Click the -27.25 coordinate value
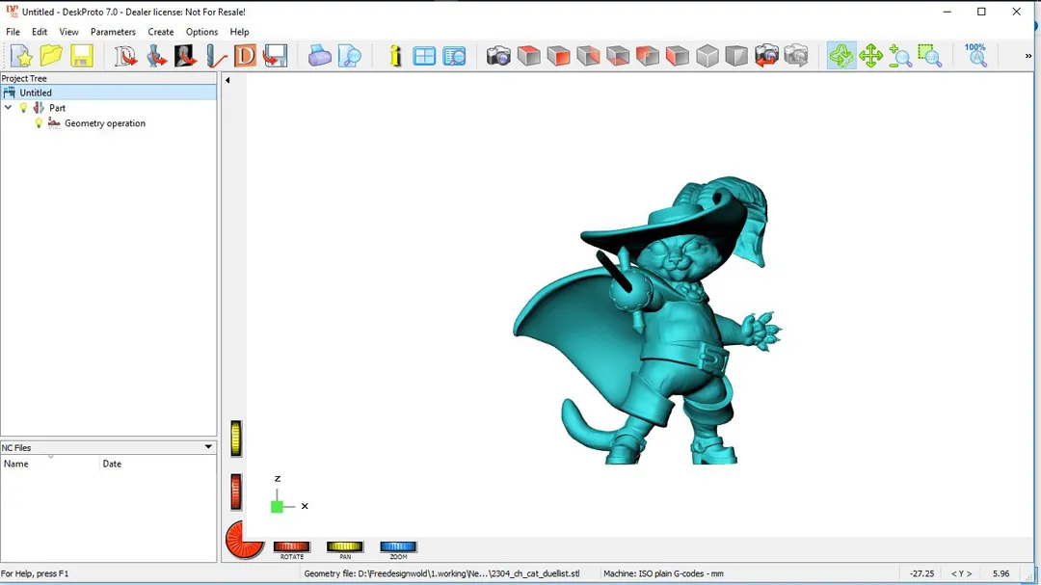The height and width of the screenshot is (585, 1041). (x=921, y=573)
